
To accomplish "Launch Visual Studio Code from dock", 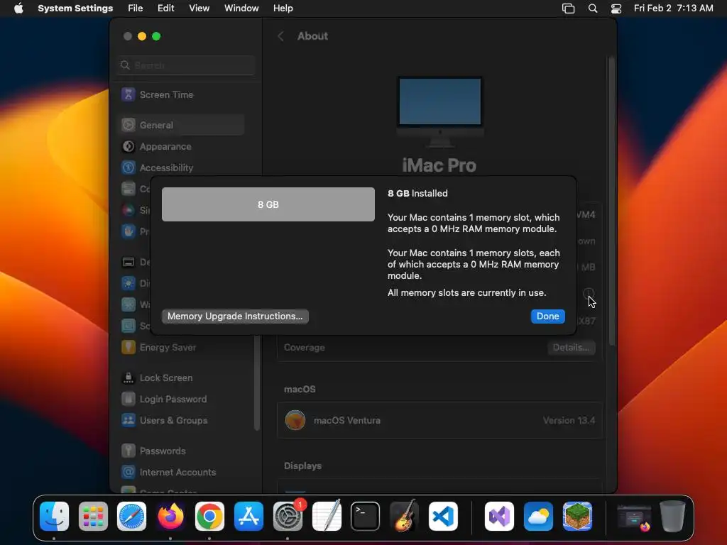I will click(x=443, y=517).
